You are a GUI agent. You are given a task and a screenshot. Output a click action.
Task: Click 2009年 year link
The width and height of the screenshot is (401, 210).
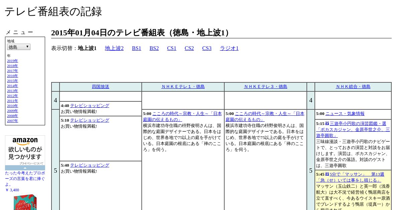tap(12, 111)
